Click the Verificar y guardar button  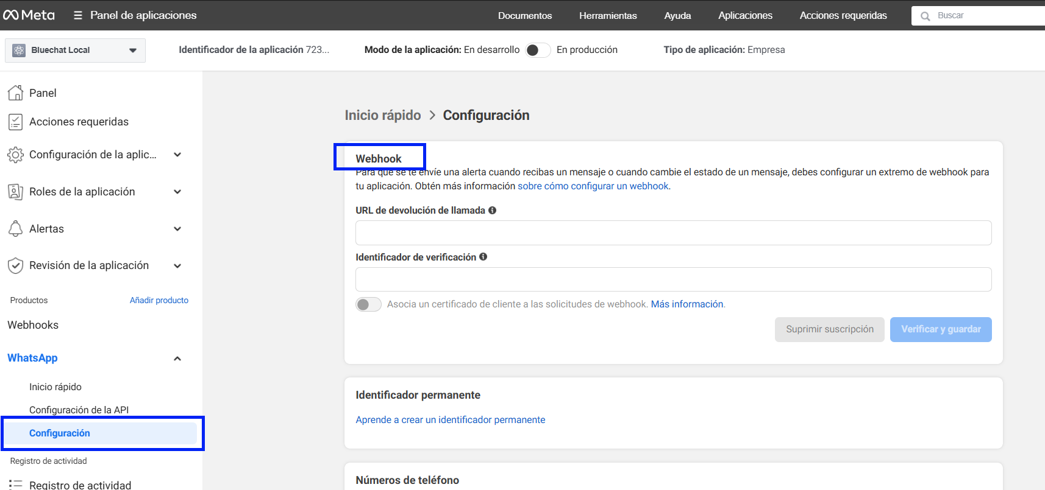click(x=940, y=329)
